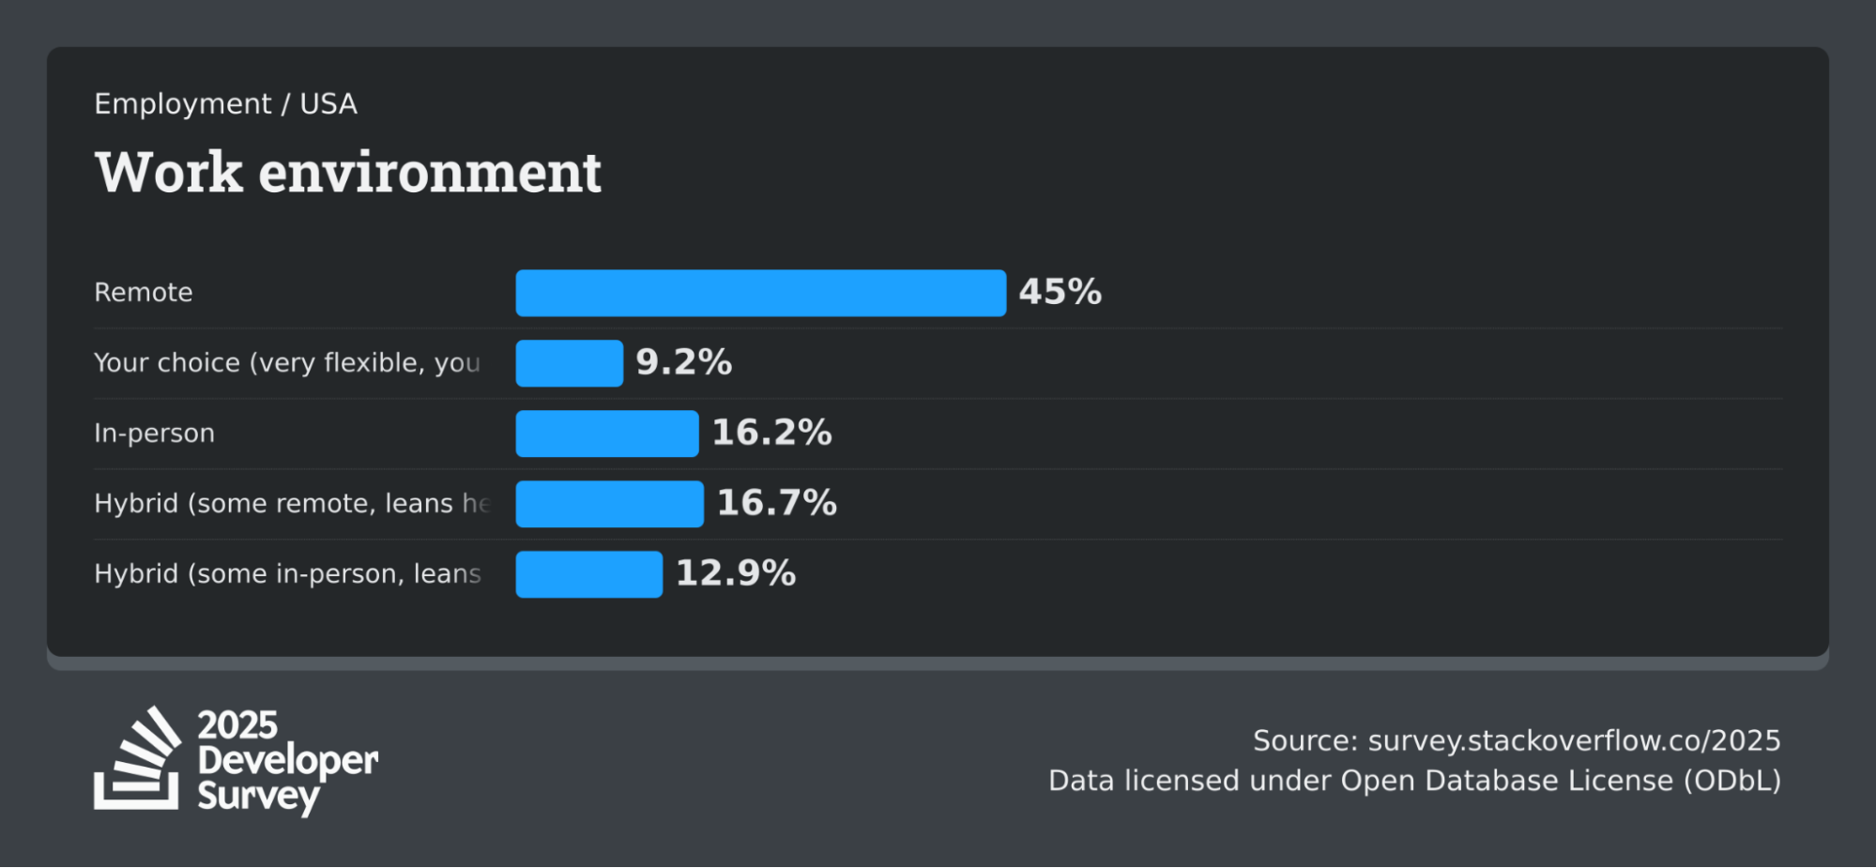
Task: Click the 16.7% value label
Action: click(x=776, y=503)
